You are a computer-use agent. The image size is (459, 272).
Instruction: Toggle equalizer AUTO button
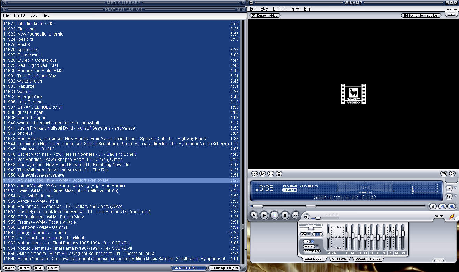[308, 246]
